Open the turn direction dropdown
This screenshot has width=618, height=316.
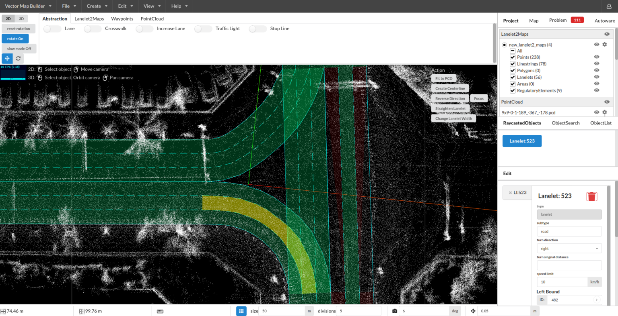click(569, 249)
